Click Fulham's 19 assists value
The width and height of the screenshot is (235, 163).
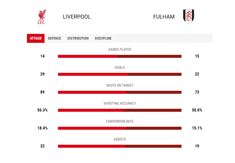[197, 146]
